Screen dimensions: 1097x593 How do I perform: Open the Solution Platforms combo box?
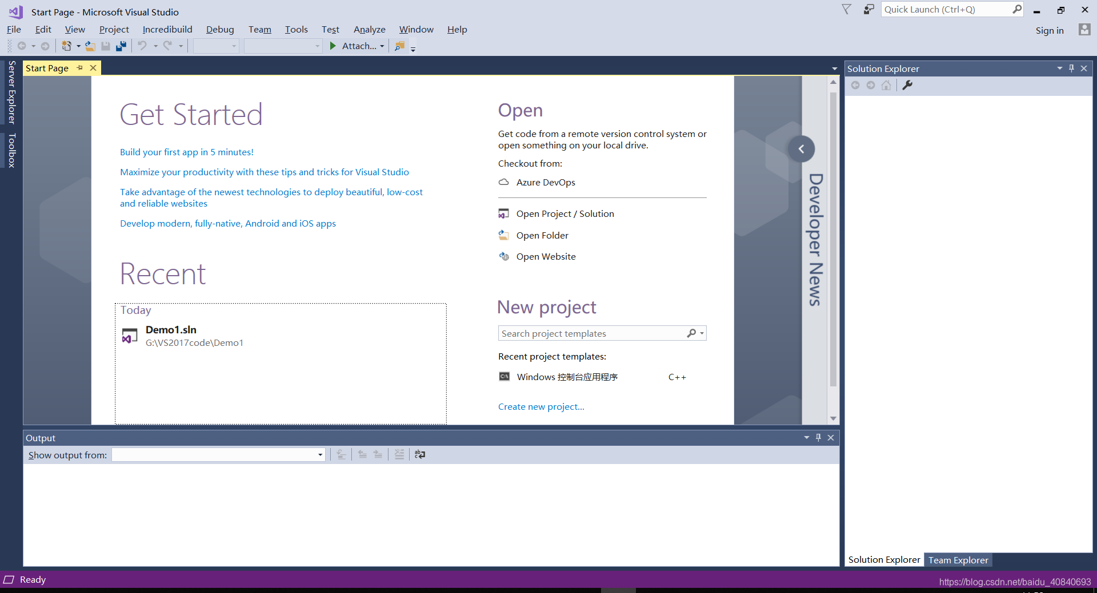(x=283, y=46)
